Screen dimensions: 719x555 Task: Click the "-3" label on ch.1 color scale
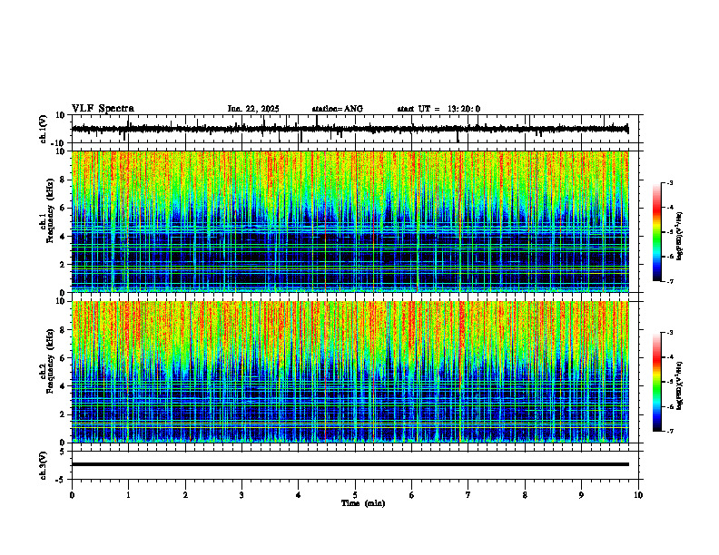pyautogui.click(x=670, y=183)
